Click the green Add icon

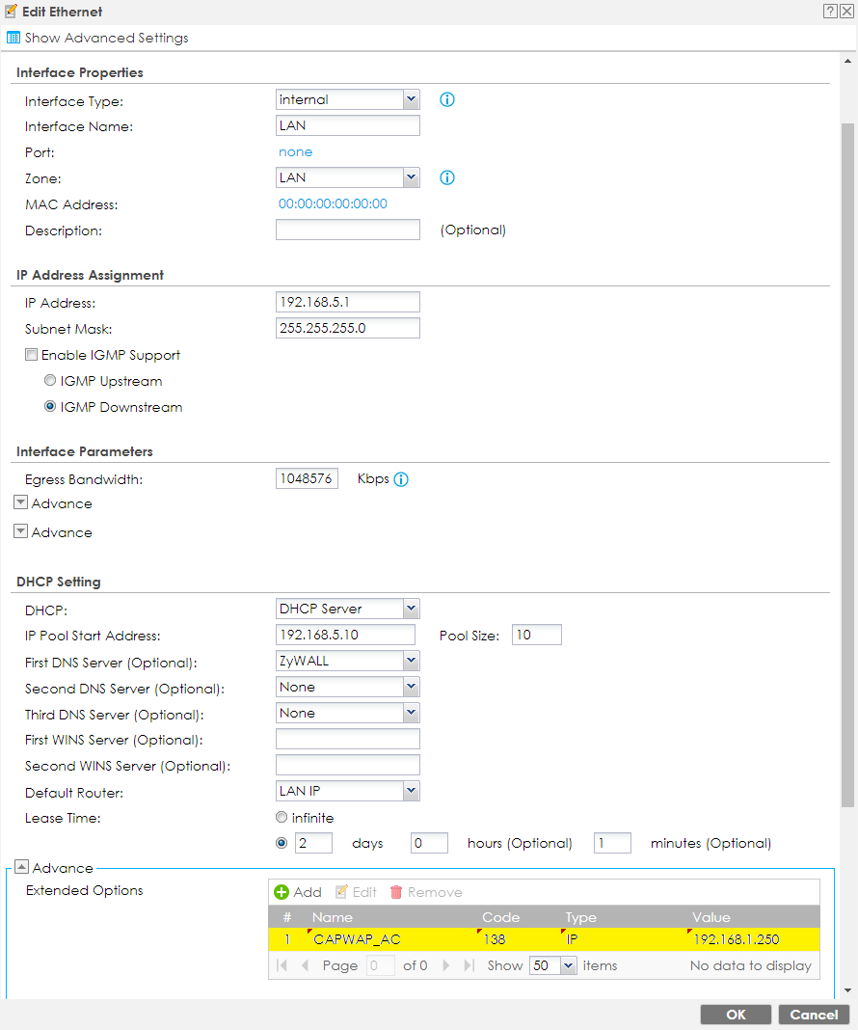click(282, 892)
